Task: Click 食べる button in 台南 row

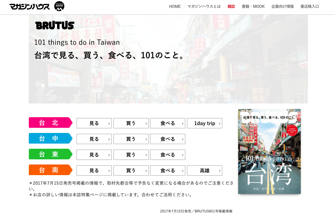Action: (168, 171)
